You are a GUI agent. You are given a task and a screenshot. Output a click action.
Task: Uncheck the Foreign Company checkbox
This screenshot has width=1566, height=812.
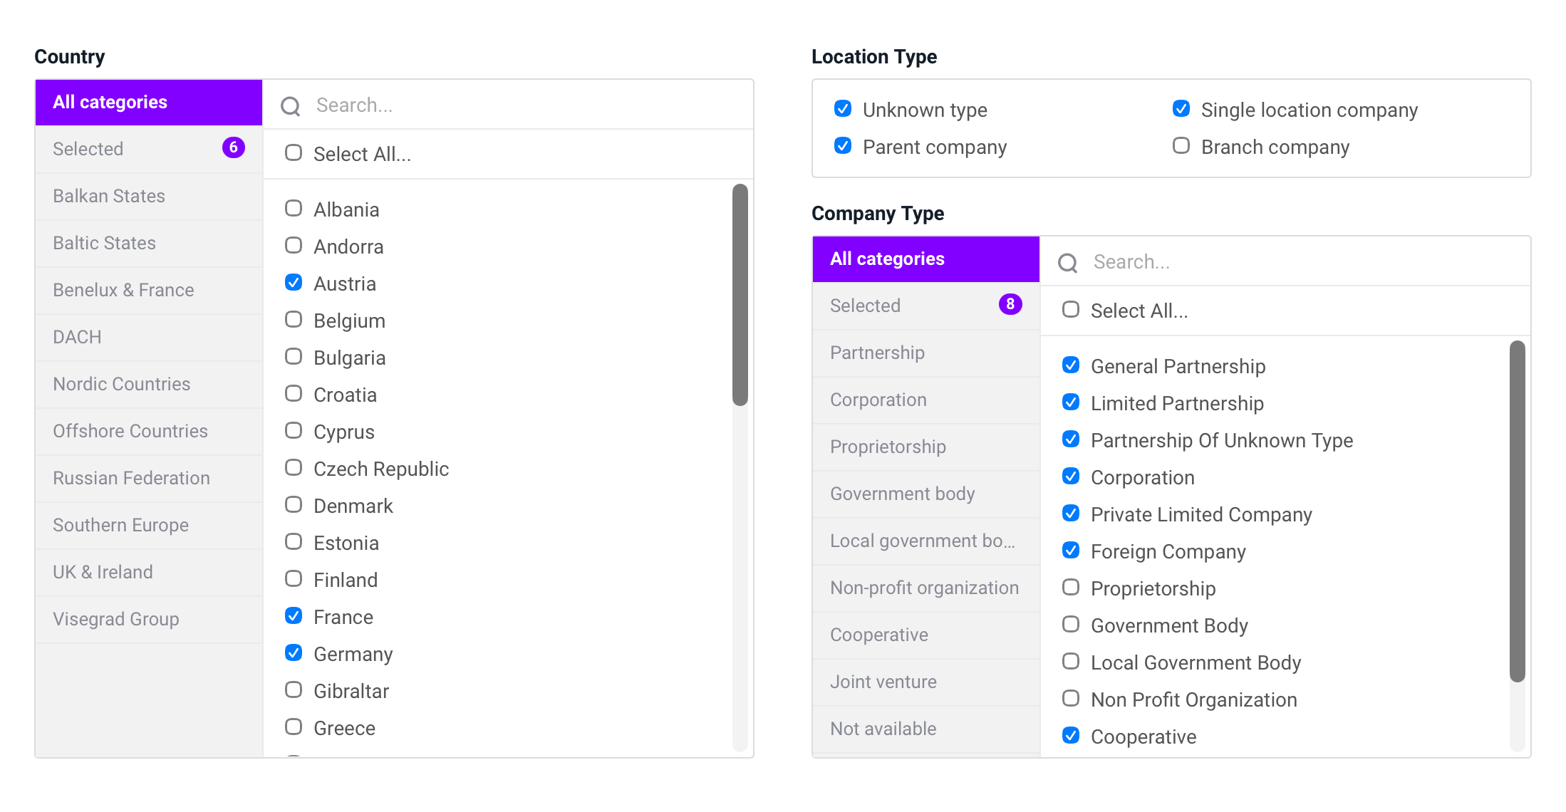1070,551
